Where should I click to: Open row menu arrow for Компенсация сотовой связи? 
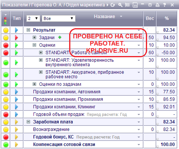[x=139, y=144]
